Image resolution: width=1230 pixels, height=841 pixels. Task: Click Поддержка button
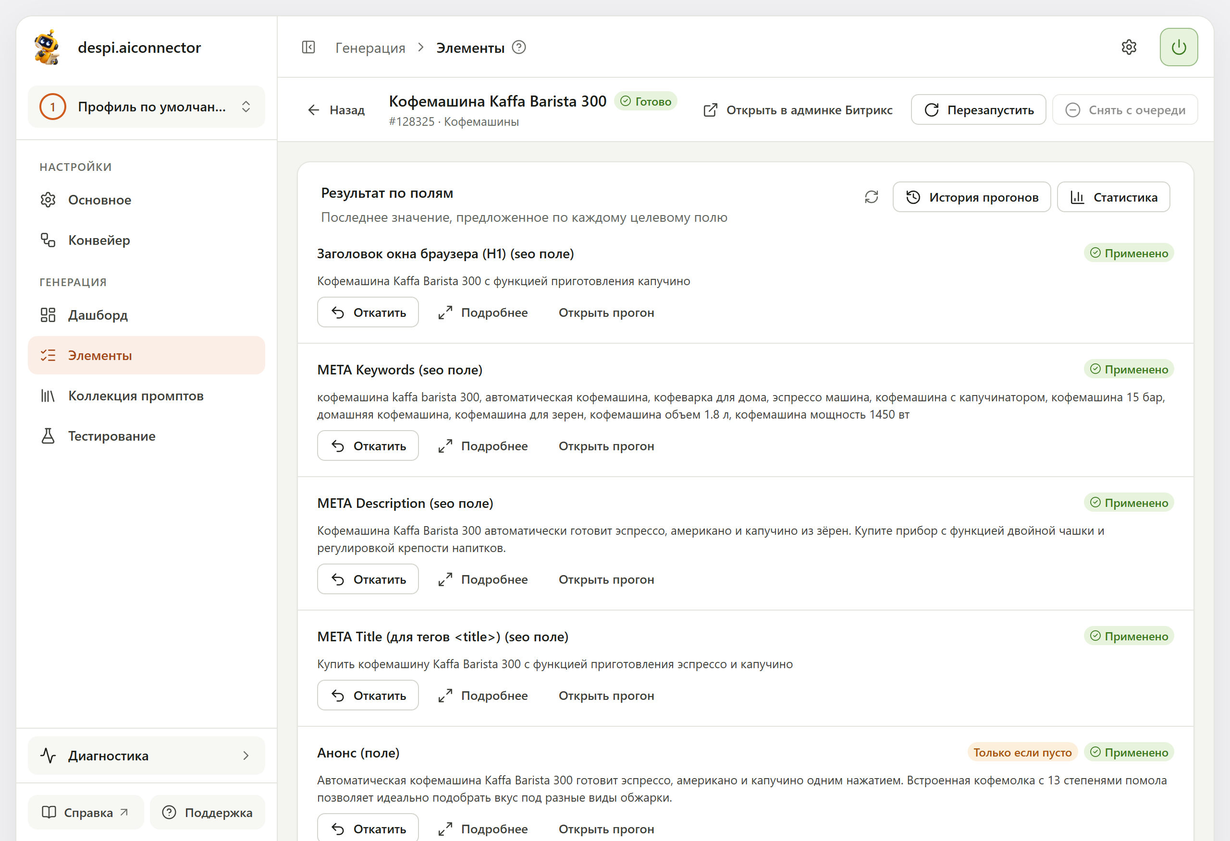point(208,812)
